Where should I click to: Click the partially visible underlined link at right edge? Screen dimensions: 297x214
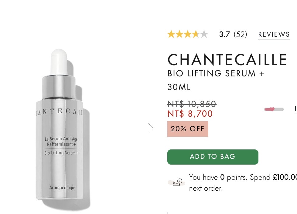pos(296,110)
